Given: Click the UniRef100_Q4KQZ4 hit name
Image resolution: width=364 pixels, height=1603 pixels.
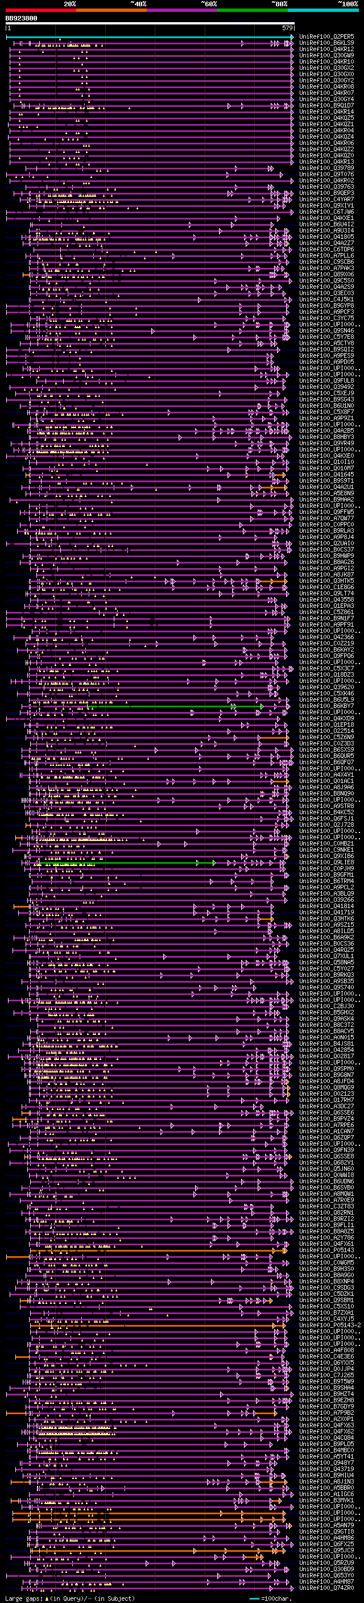Looking at the screenshot, I should (326, 137).
